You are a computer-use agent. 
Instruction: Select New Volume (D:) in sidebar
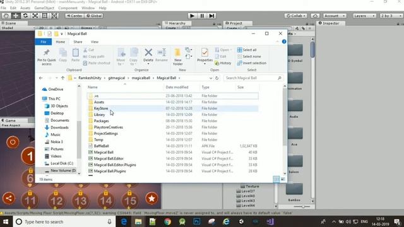61,170
